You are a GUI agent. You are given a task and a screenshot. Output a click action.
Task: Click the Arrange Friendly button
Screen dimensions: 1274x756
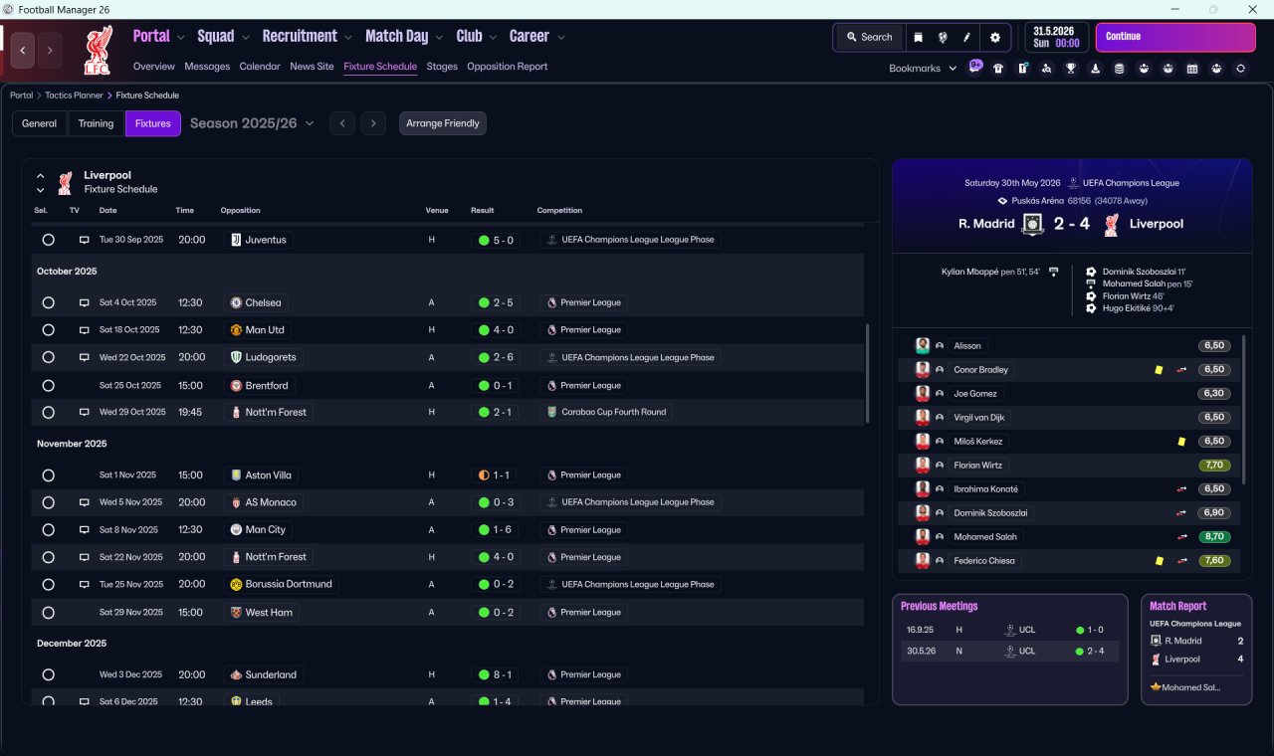pos(443,123)
